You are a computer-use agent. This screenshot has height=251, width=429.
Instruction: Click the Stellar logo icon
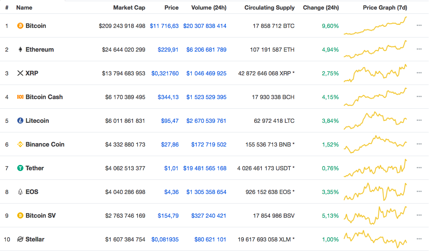click(20, 239)
